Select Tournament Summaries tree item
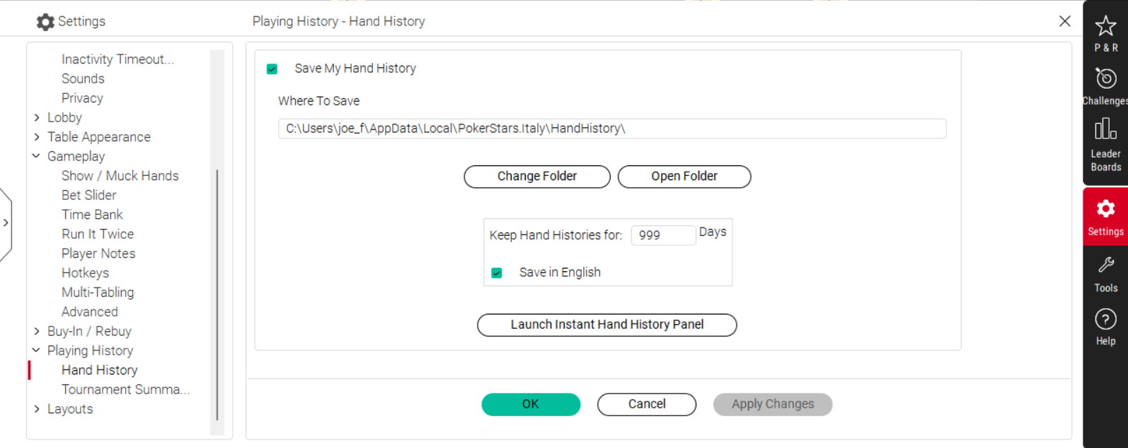1128x448 pixels. coord(125,389)
